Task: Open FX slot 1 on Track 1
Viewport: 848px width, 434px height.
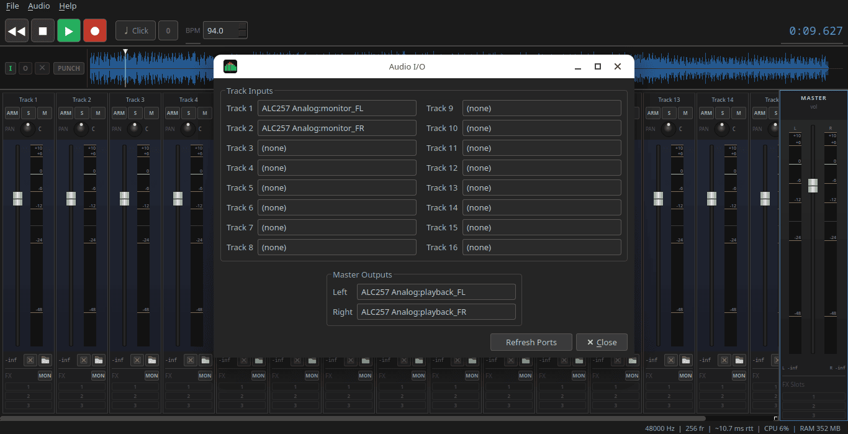Action: tap(29, 387)
